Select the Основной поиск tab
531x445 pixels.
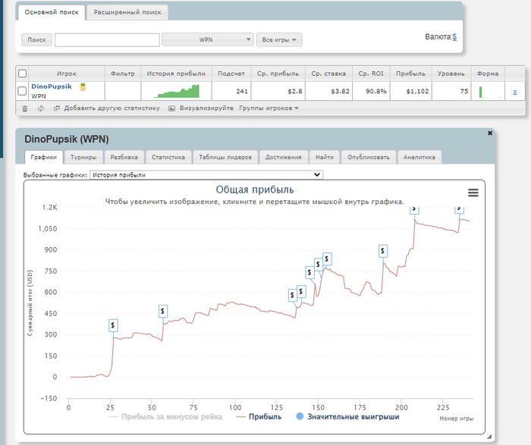click(52, 12)
